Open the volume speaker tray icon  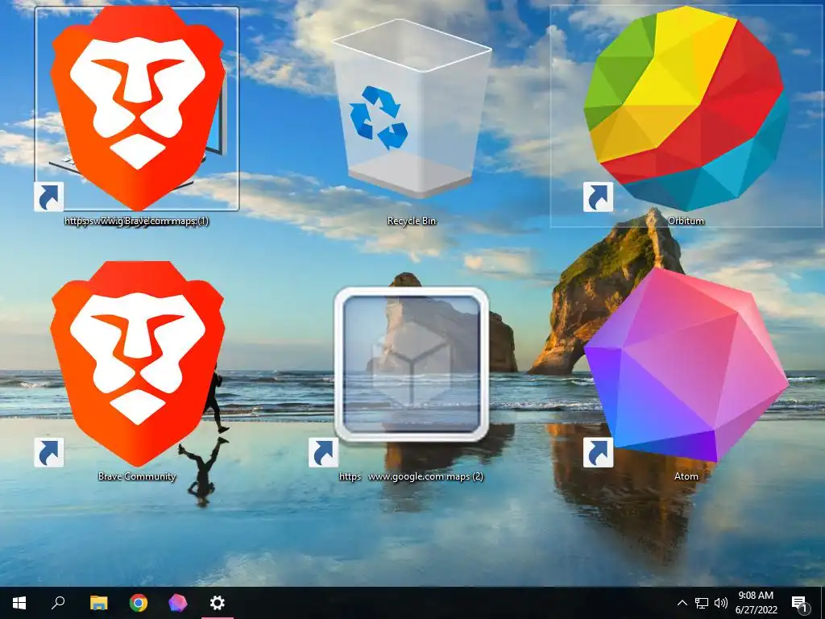(x=721, y=603)
